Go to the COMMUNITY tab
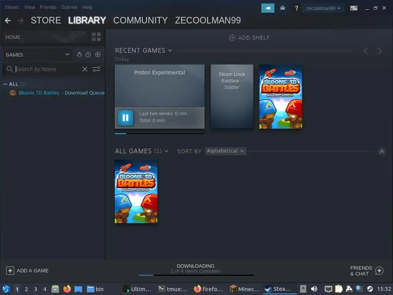Image resolution: width=393 pixels, height=295 pixels. [x=140, y=20]
